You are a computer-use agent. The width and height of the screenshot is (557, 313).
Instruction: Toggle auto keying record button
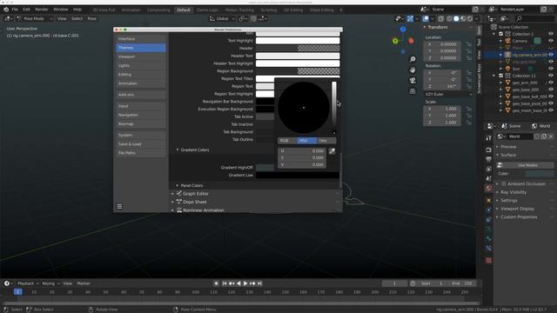(x=216, y=283)
